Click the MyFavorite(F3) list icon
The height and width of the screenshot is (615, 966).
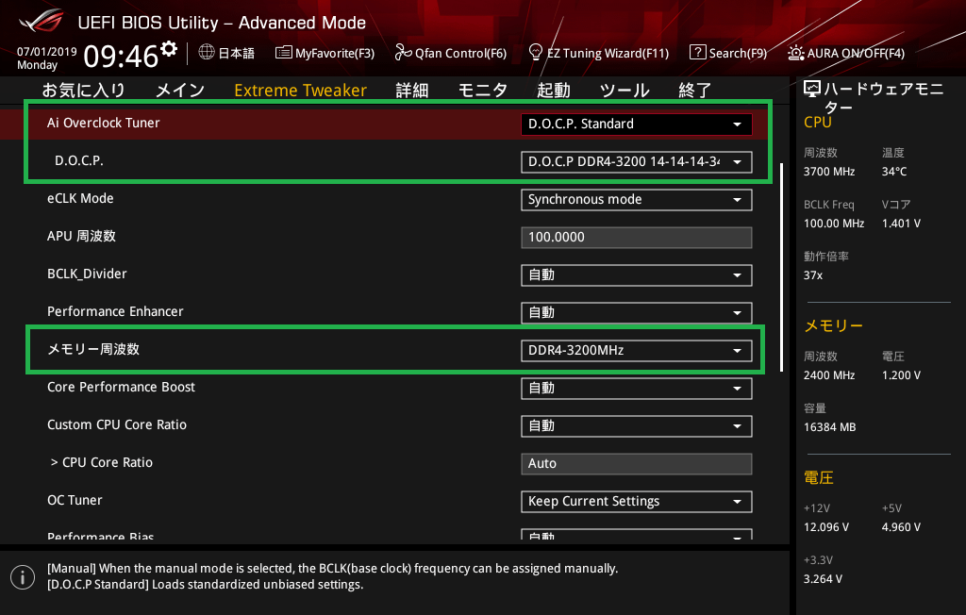coord(283,53)
